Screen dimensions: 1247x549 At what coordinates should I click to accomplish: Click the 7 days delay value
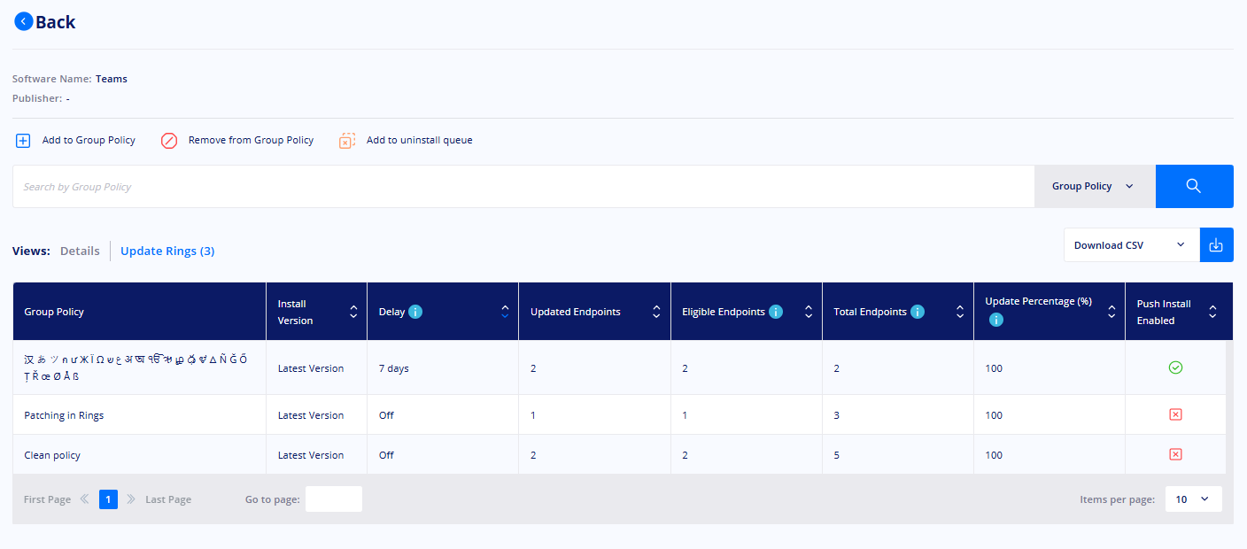pos(394,368)
